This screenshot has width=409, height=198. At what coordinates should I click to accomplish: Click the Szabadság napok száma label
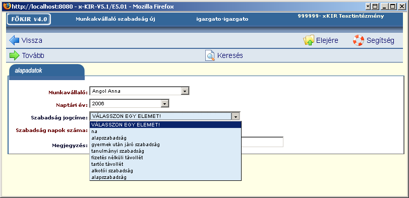[x=51, y=130]
